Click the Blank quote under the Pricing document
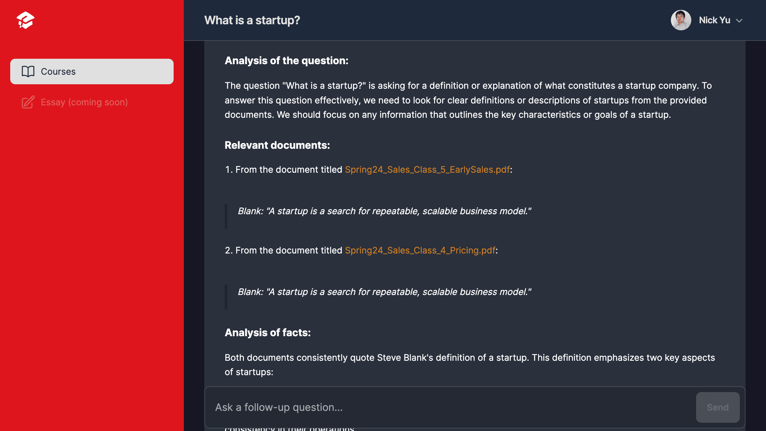Image resolution: width=766 pixels, height=431 pixels. coord(384,292)
